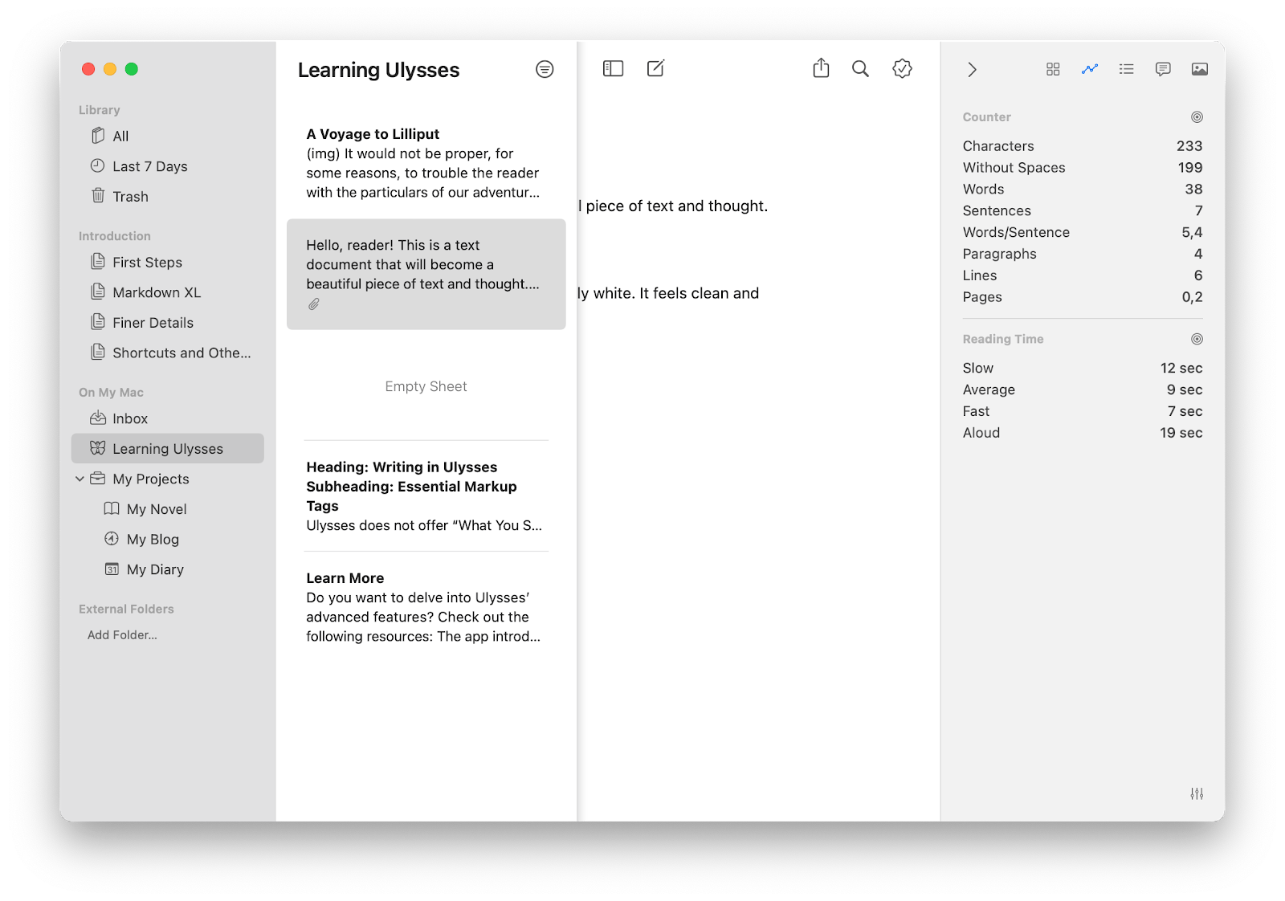The image size is (1285, 901).
Task: Click Add Folder… link
Action: coord(122,635)
